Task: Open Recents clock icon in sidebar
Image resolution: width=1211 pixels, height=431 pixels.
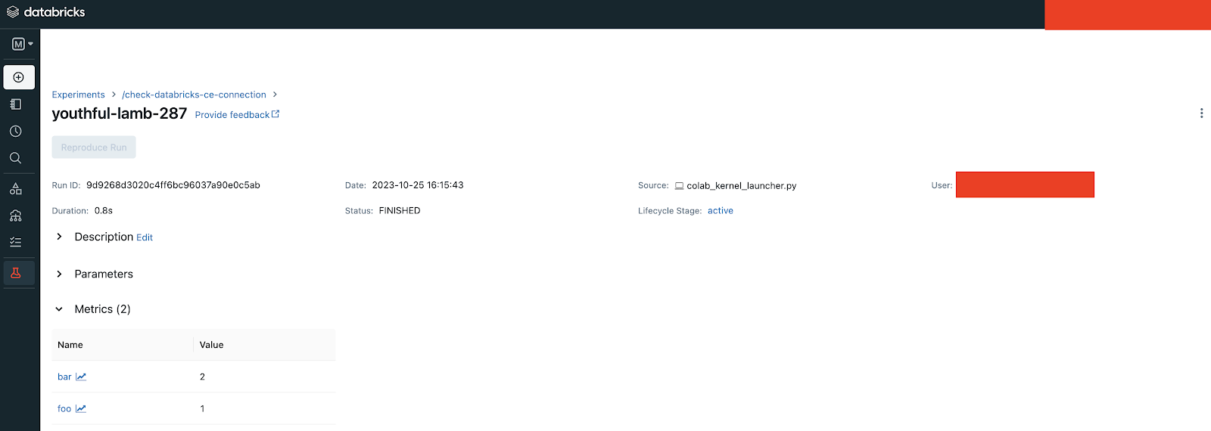Action: [x=16, y=132]
